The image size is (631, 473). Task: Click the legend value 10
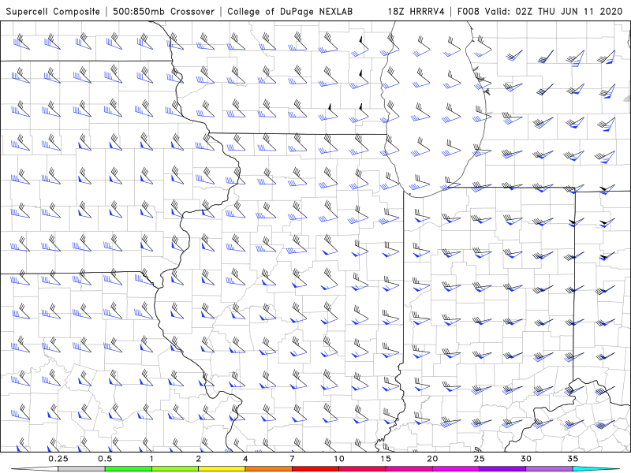coord(339,459)
